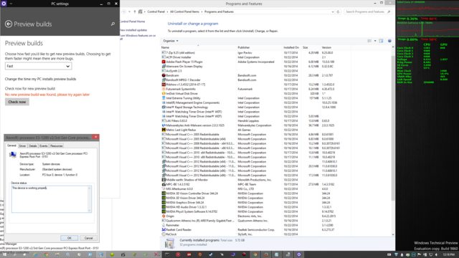The width and height of the screenshot is (459, 258).
Task: Expand the Organize menu
Action: pyautogui.click(x=171, y=41)
